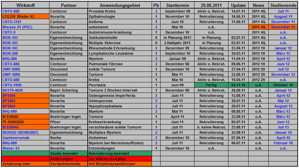
Task: Click the Bayer-Schering partner cell
Action: click(69, 91)
